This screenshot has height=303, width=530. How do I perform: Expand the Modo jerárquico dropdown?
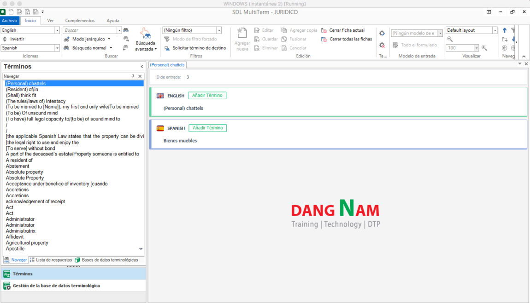(x=109, y=39)
